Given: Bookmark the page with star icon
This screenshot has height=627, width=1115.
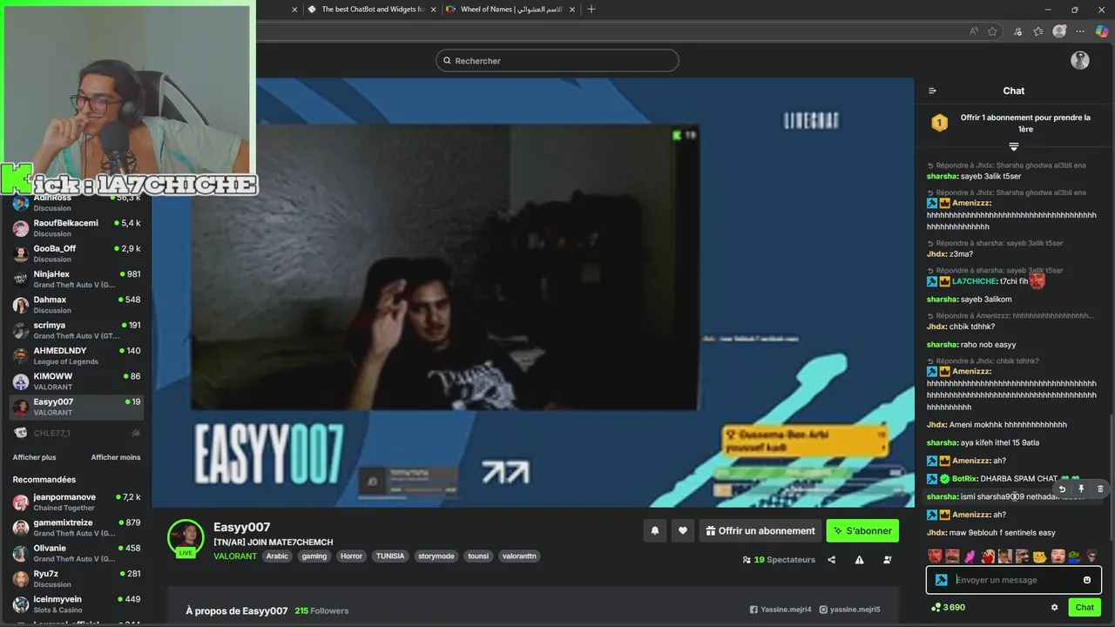Looking at the screenshot, I should [x=992, y=31].
